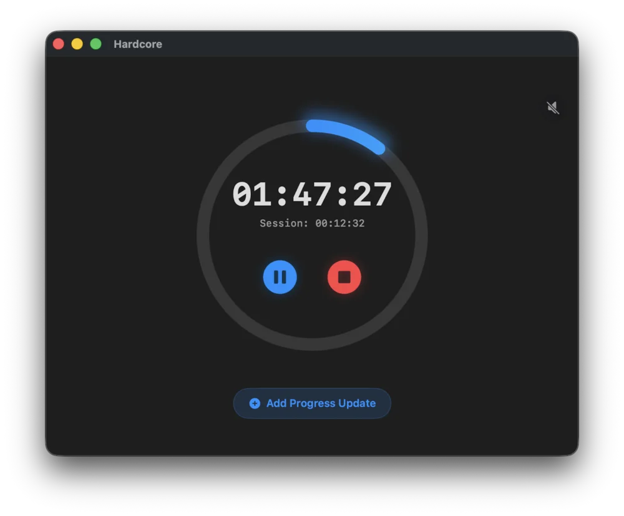
Task: Click the hours digits "01" in the main timer
Action: 252,195
